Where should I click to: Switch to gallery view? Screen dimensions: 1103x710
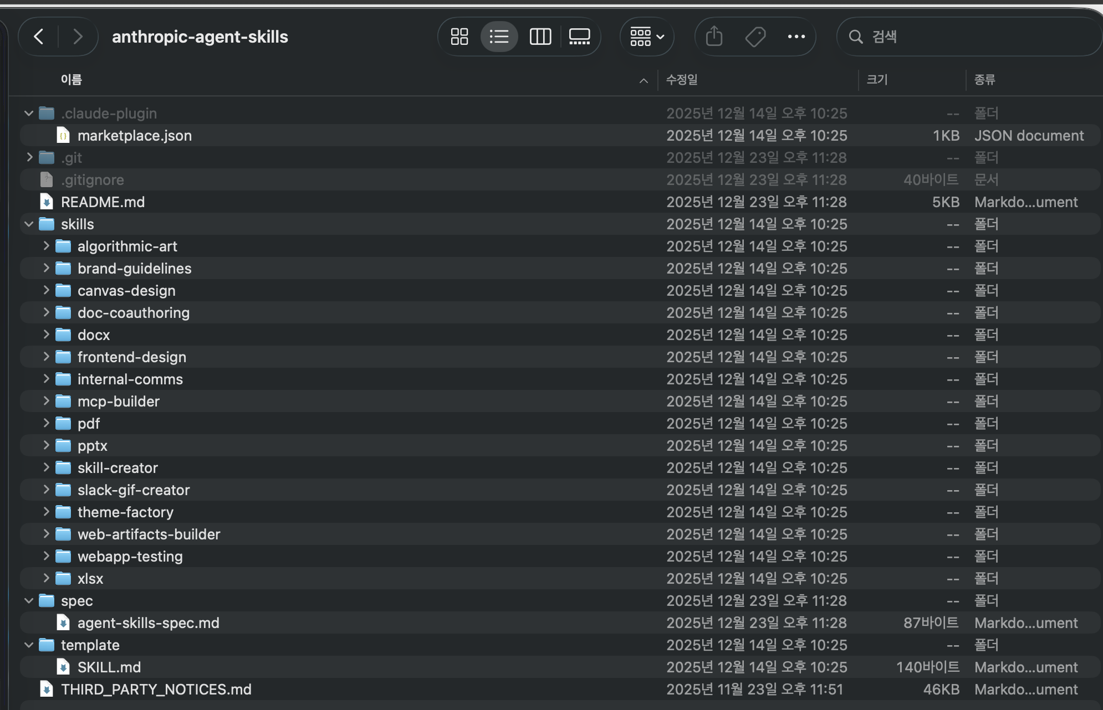[x=580, y=37]
